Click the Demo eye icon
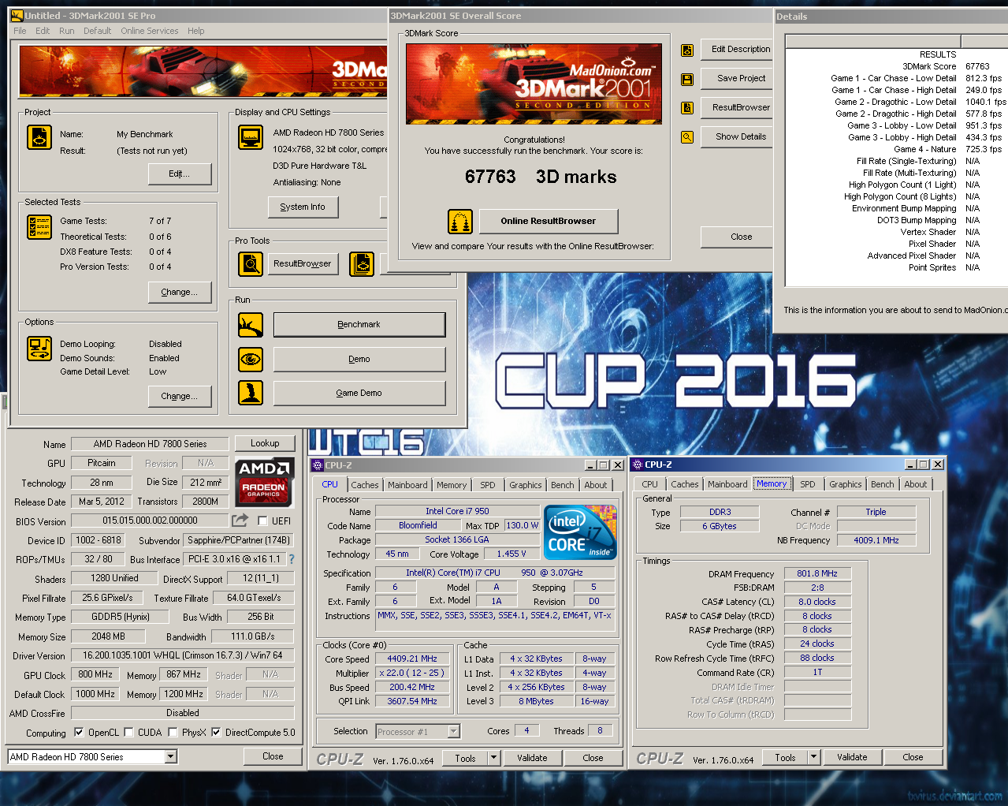This screenshot has height=806, width=1008. 251,359
